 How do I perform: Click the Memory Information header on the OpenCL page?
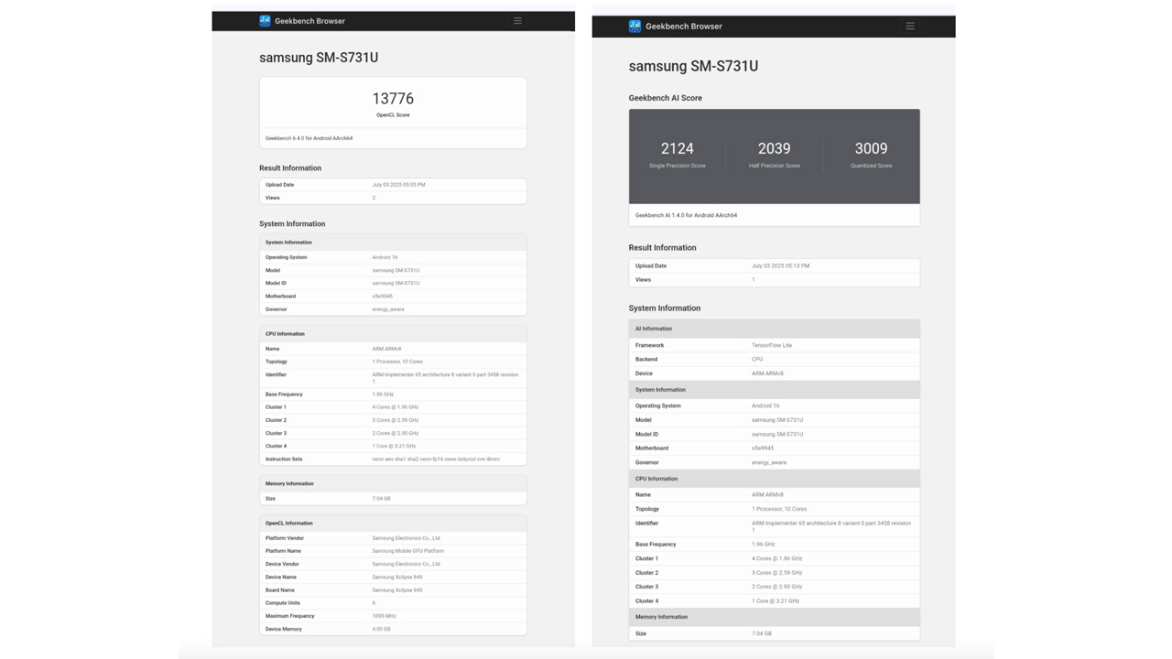(289, 484)
